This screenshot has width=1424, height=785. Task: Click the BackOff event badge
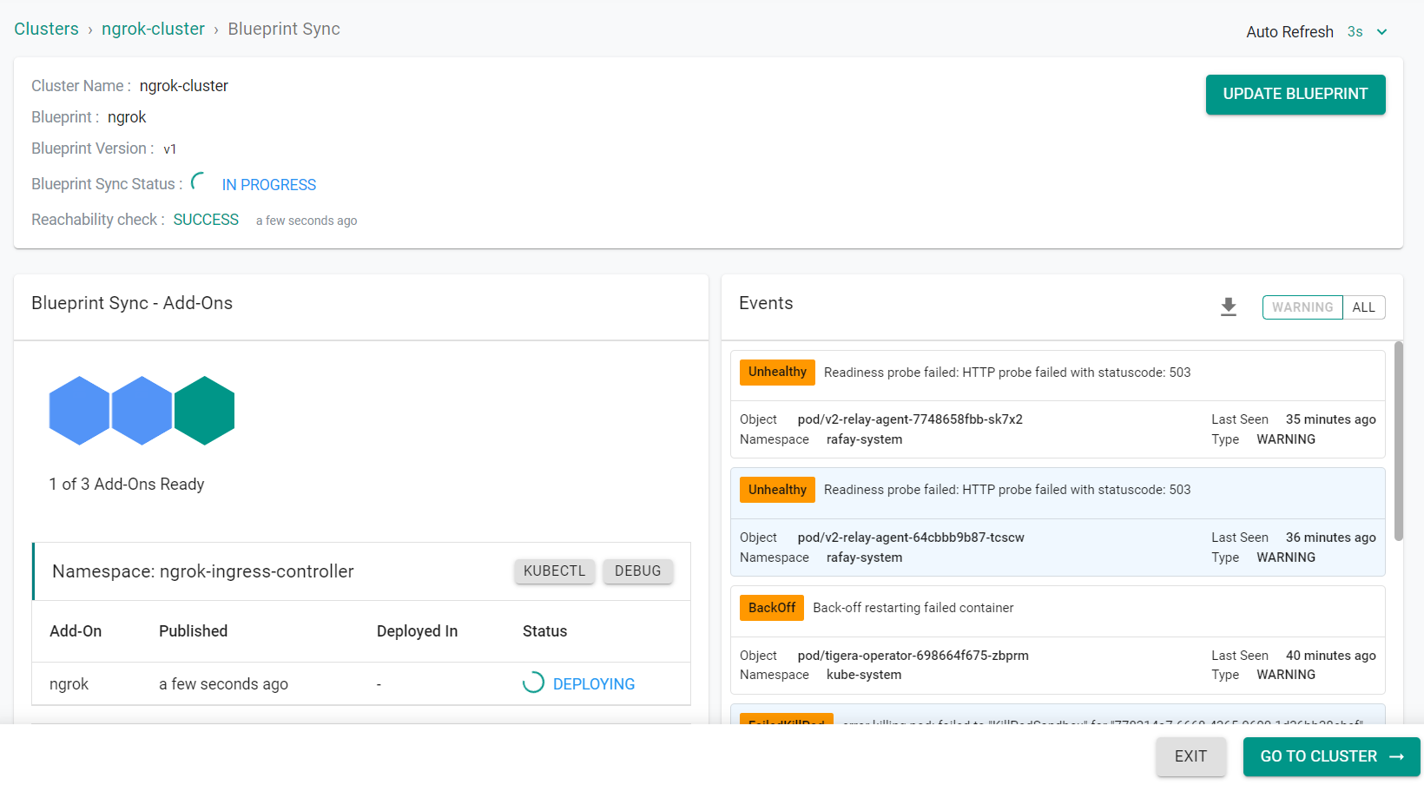click(772, 608)
